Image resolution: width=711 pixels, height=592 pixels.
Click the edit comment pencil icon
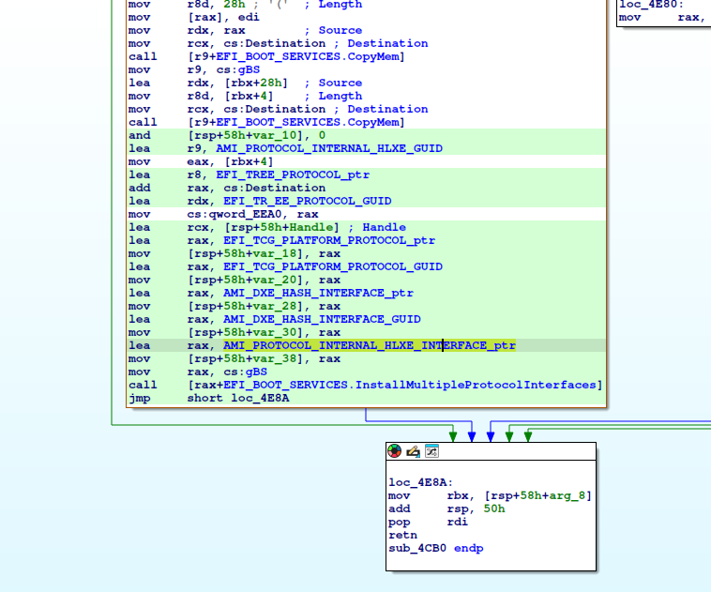tap(414, 451)
